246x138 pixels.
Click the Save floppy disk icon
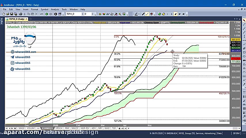point(12,14)
